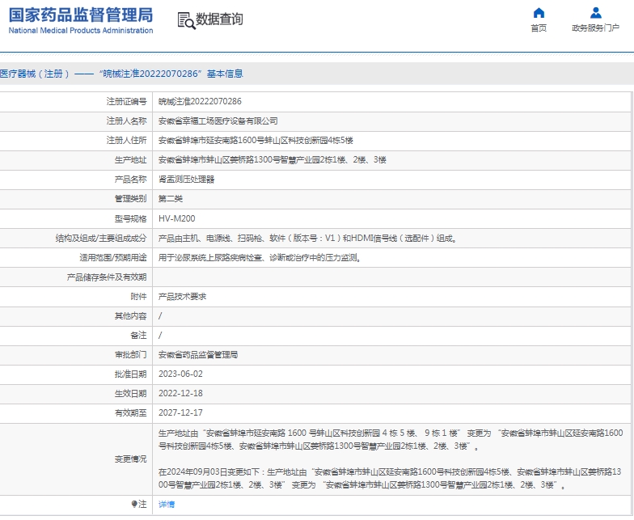Image resolution: width=634 pixels, height=520 pixels.
Task: Open the 政务服务门户 user icon
Action: pos(595,13)
